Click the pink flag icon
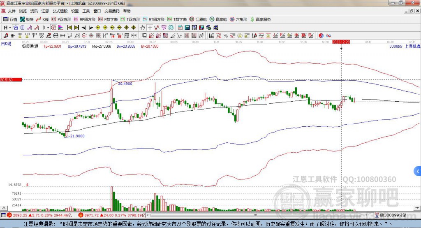This screenshot has width=421, height=228. pos(61,28)
